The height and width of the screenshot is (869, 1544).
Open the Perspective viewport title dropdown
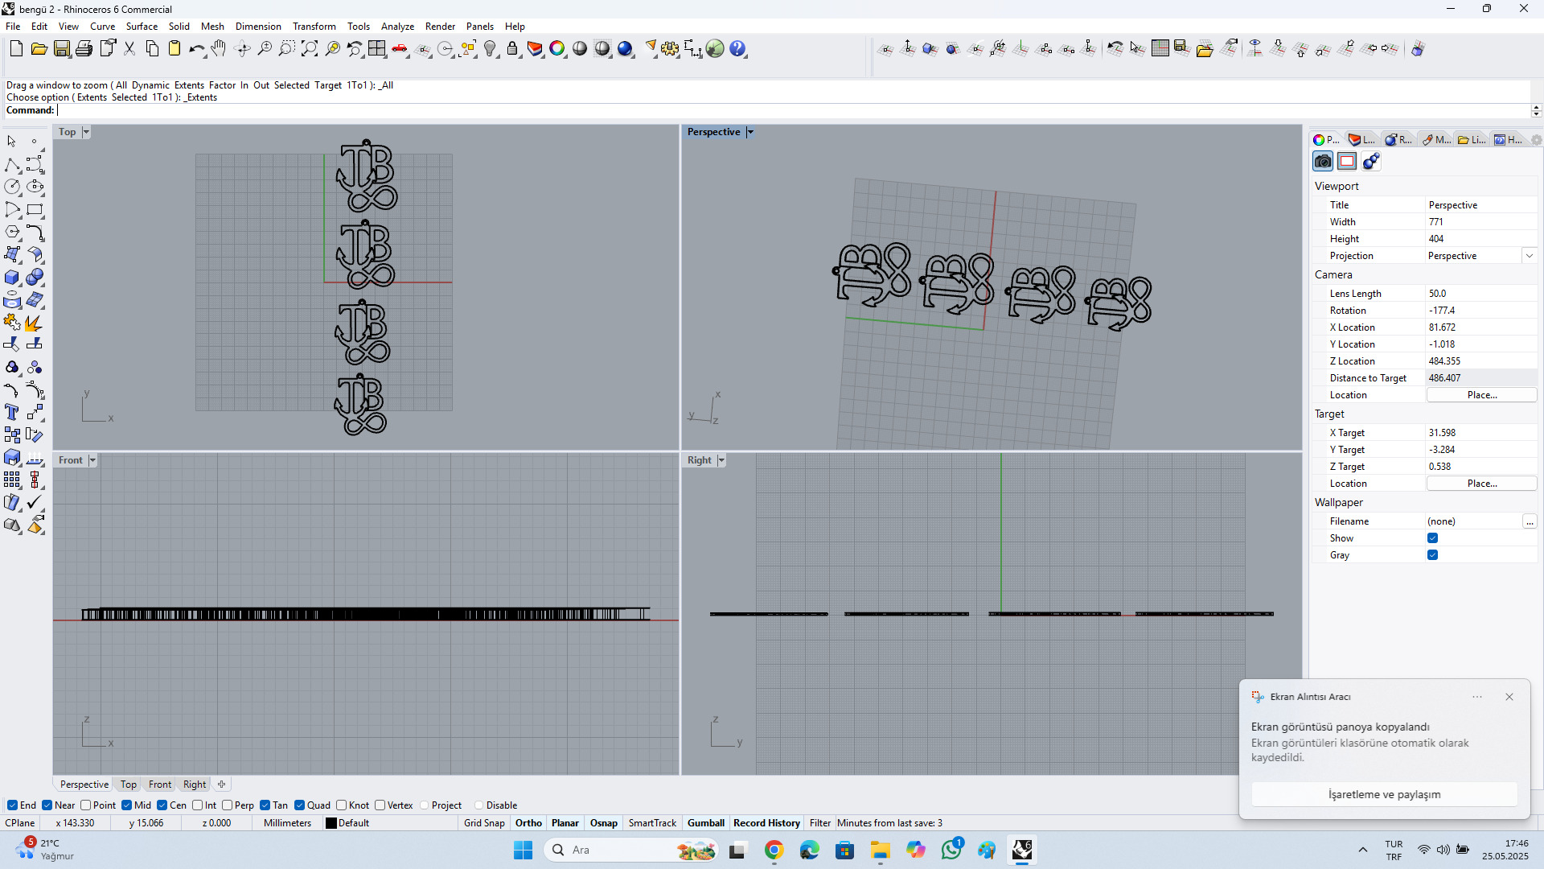[x=750, y=132]
